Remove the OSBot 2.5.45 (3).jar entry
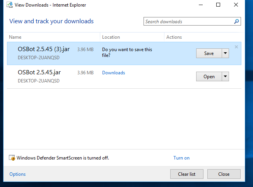The width and height of the screenshot is (253, 187). point(236,47)
